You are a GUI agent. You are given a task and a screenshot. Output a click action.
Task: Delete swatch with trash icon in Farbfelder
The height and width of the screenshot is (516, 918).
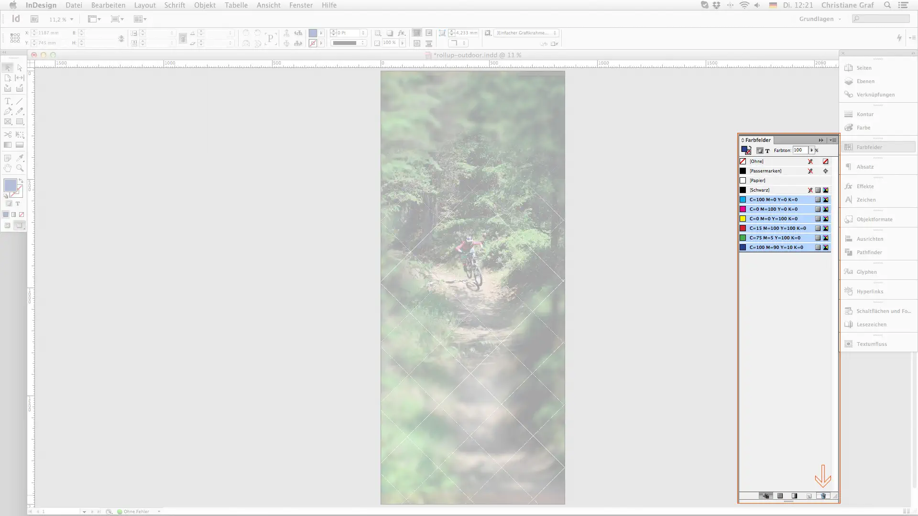click(x=823, y=496)
